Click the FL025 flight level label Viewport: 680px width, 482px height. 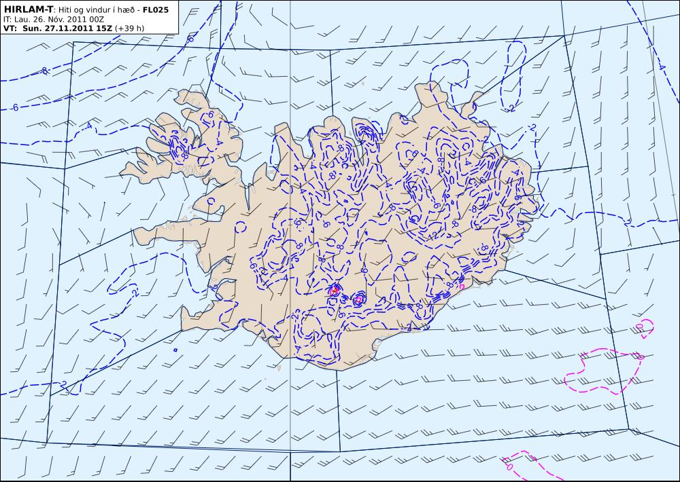[156, 10]
